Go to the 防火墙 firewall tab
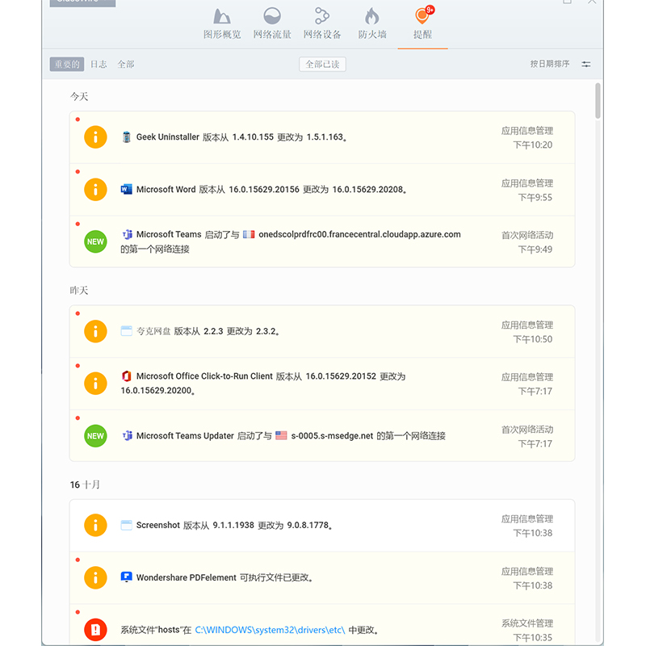Screen dimensions: 646x646 point(372,24)
